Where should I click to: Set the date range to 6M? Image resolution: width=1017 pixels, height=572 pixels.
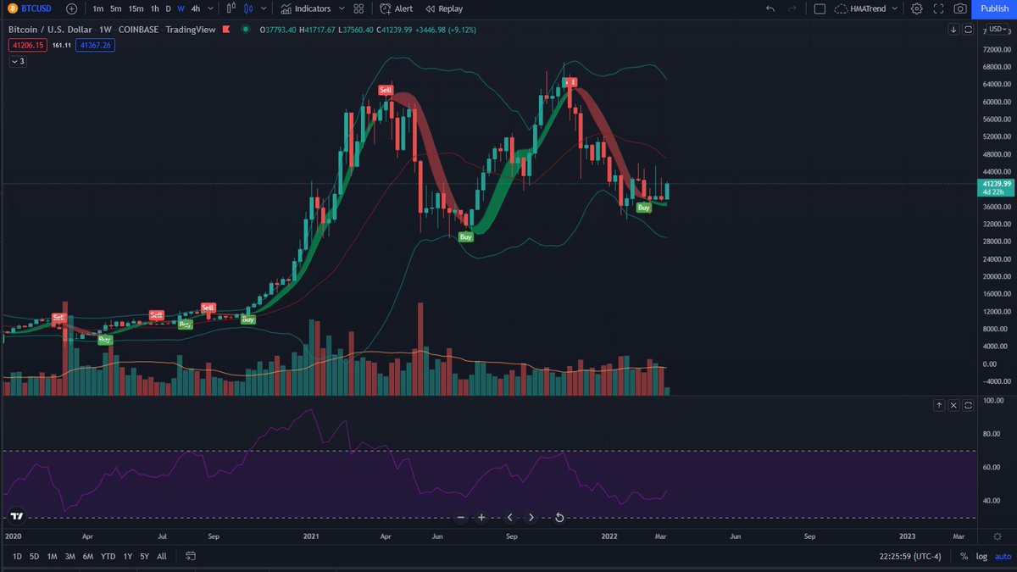88,557
